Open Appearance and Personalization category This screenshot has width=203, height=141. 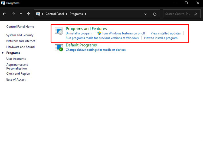click(17, 66)
